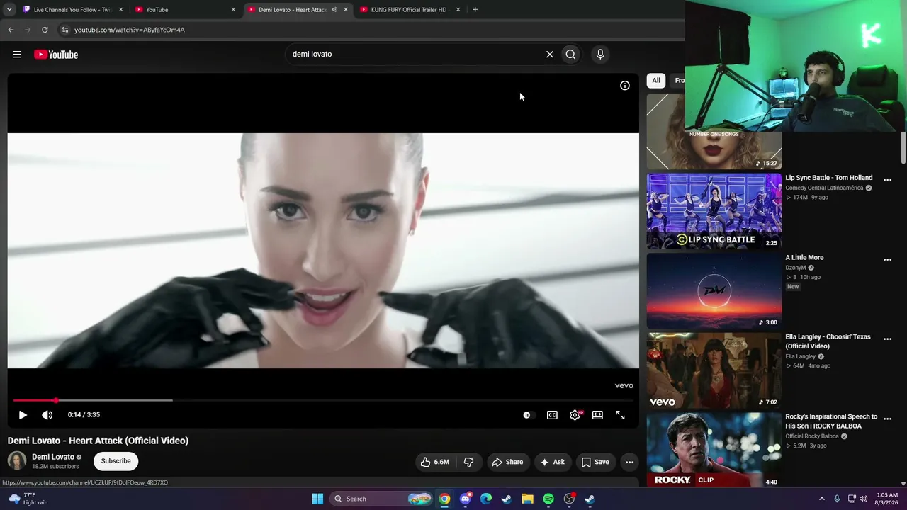Click the magnifier search button

point(570,54)
